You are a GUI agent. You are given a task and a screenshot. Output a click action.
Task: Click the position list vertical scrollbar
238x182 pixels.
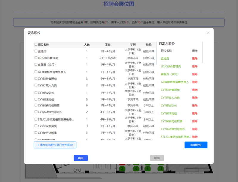[156, 54]
